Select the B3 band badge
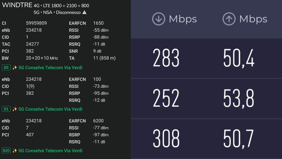This screenshot has width=282, height=159. (x=6, y=67)
